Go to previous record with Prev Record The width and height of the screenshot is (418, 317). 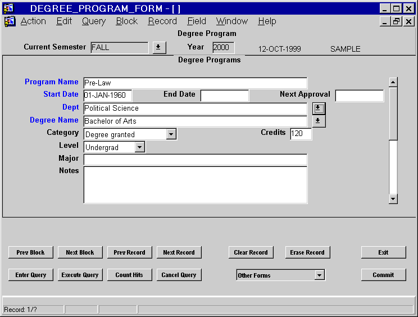(x=130, y=252)
